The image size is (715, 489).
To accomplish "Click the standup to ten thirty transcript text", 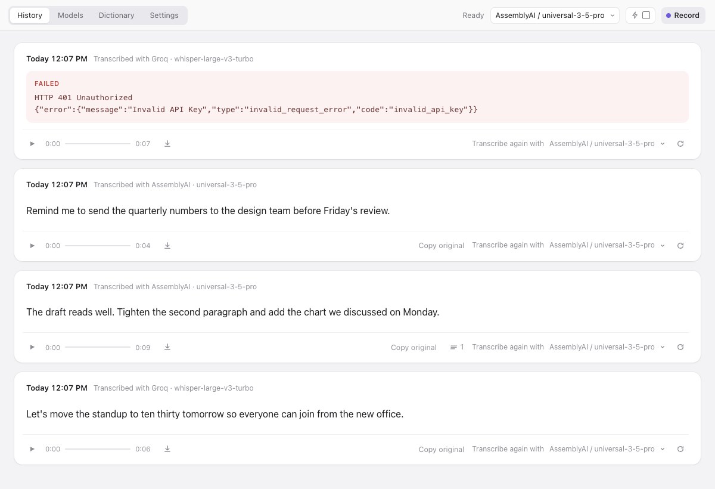I will click(215, 414).
